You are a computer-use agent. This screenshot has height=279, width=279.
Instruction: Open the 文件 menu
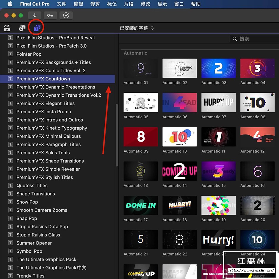(61, 4)
